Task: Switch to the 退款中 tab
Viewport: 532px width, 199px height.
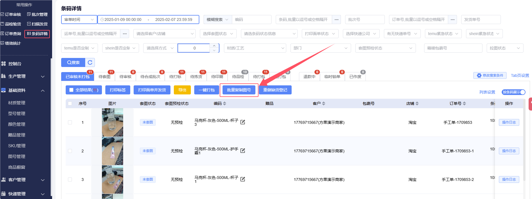Action: (x=309, y=77)
